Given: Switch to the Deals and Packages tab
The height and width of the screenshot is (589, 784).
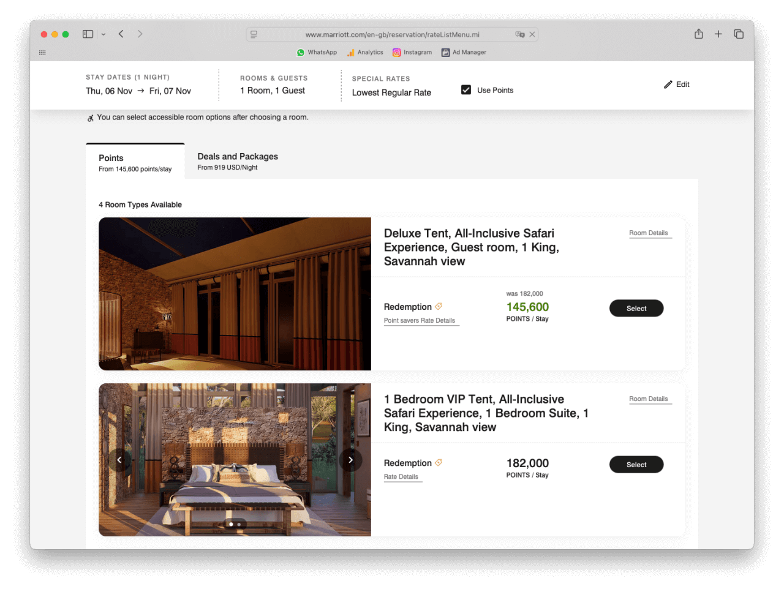Looking at the screenshot, I should [238, 161].
